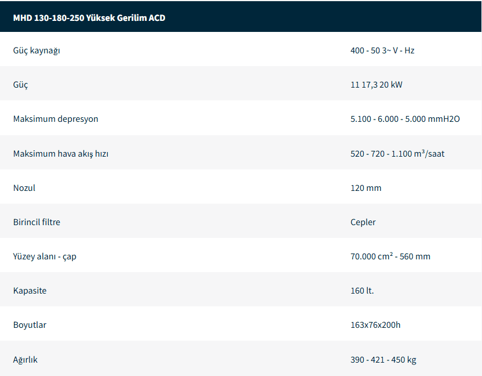Select the Maksimum depresyon label

point(56,119)
